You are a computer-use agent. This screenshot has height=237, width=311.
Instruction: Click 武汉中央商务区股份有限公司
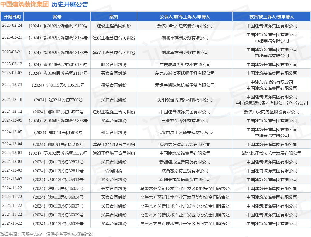click(x=271, y=112)
